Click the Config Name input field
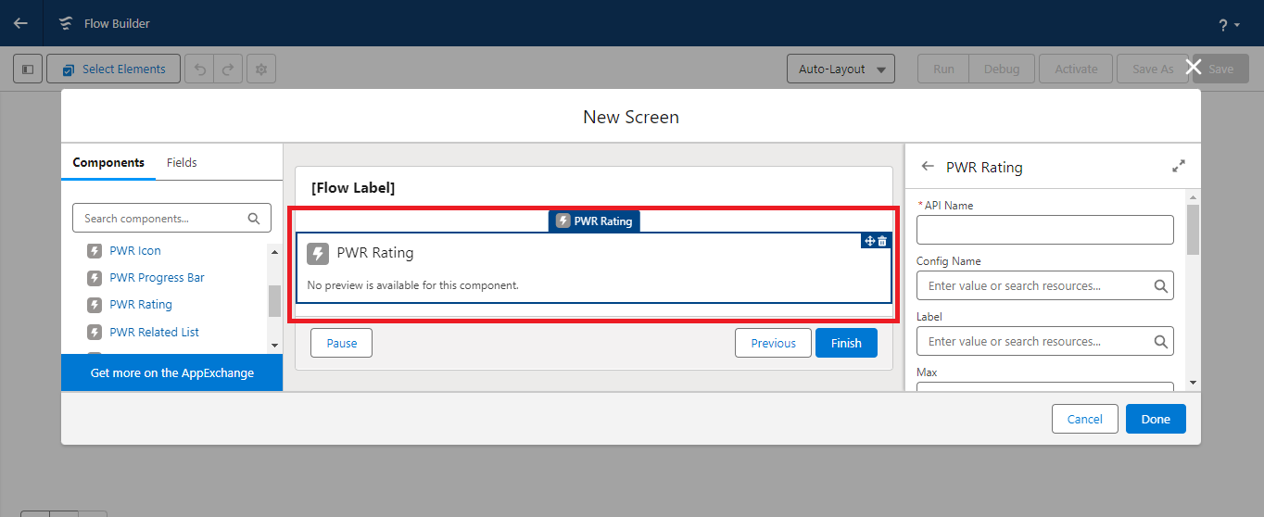 [1045, 285]
